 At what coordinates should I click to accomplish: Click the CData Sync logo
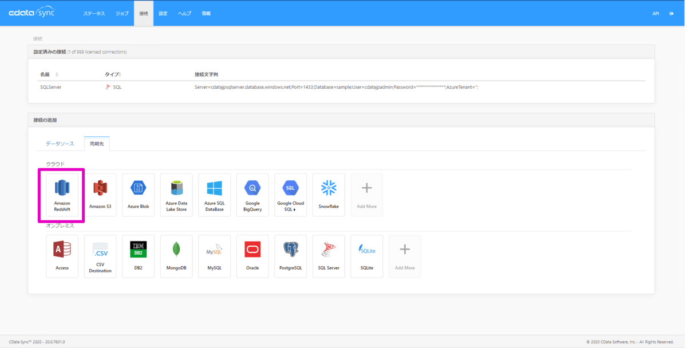tap(31, 13)
